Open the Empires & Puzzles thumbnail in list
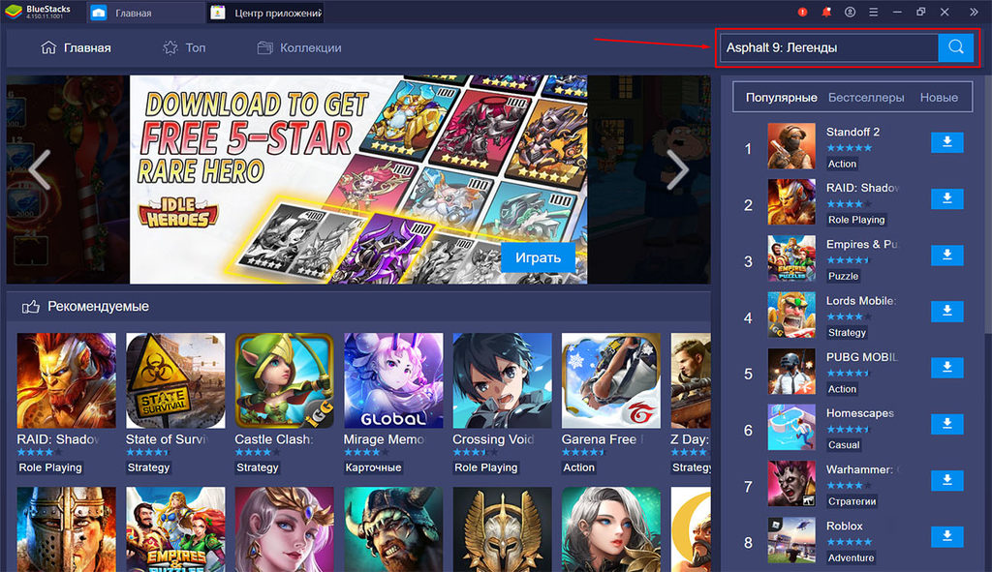This screenshot has height=572, width=992. pyautogui.click(x=791, y=258)
